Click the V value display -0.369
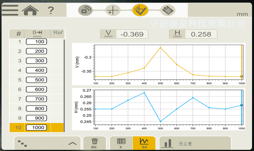Viewport: 254px width, 151px height. [132, 34]
